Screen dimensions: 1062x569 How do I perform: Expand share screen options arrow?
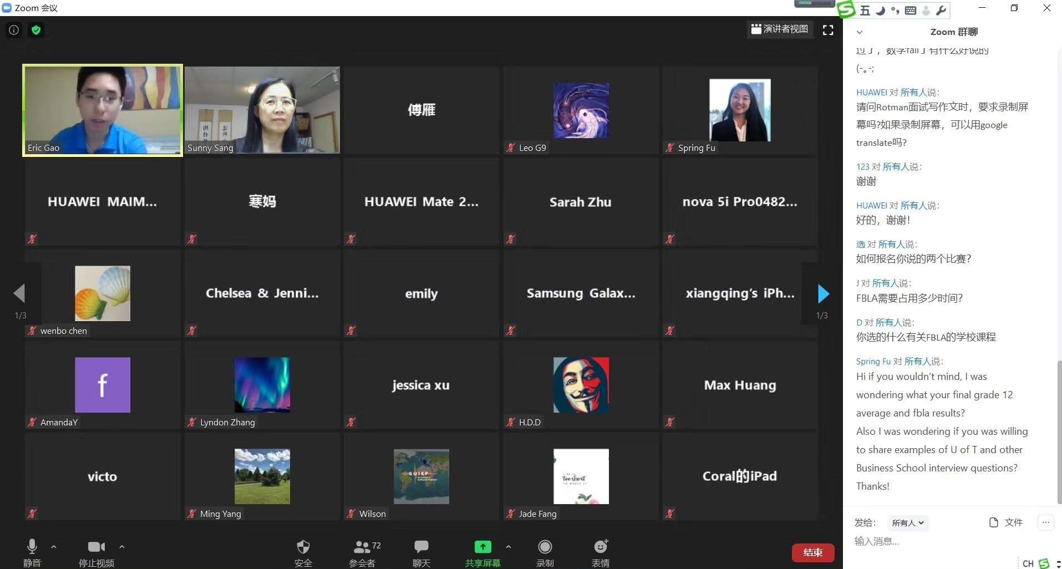pos(509,547)
